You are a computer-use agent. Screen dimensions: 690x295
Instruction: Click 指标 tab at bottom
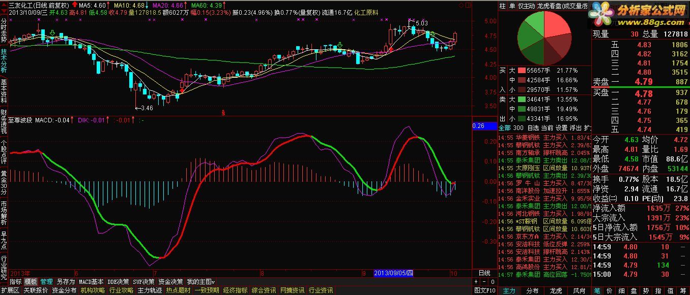16,282
